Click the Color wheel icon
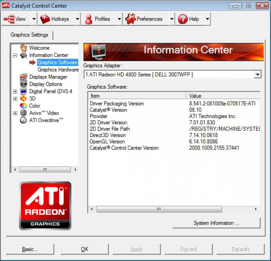 [x=23, y=106]
